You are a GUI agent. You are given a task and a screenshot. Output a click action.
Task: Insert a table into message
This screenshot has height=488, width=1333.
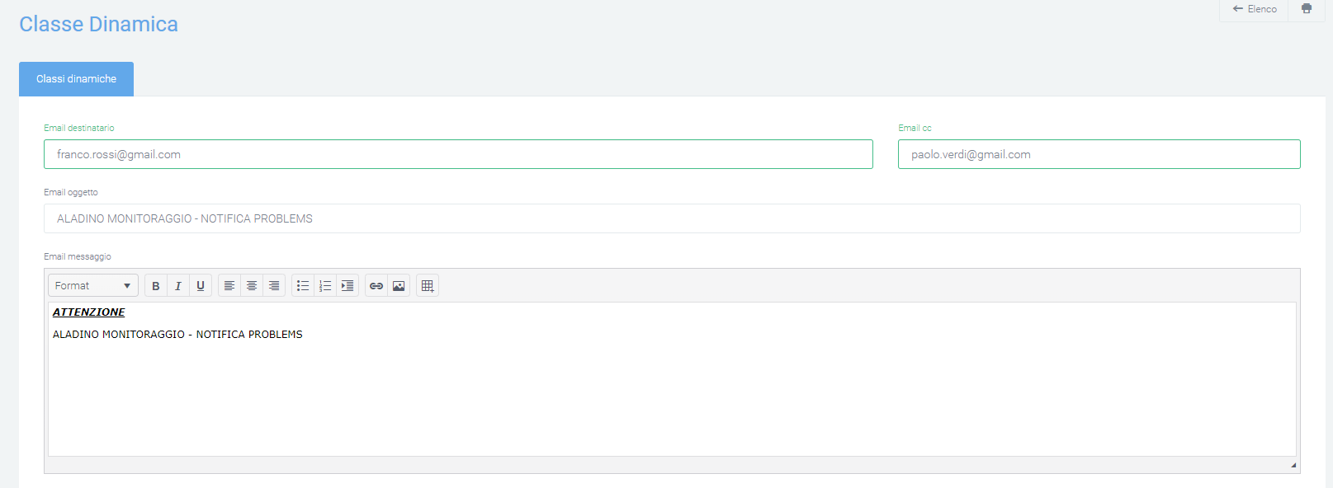click(428, 286)
